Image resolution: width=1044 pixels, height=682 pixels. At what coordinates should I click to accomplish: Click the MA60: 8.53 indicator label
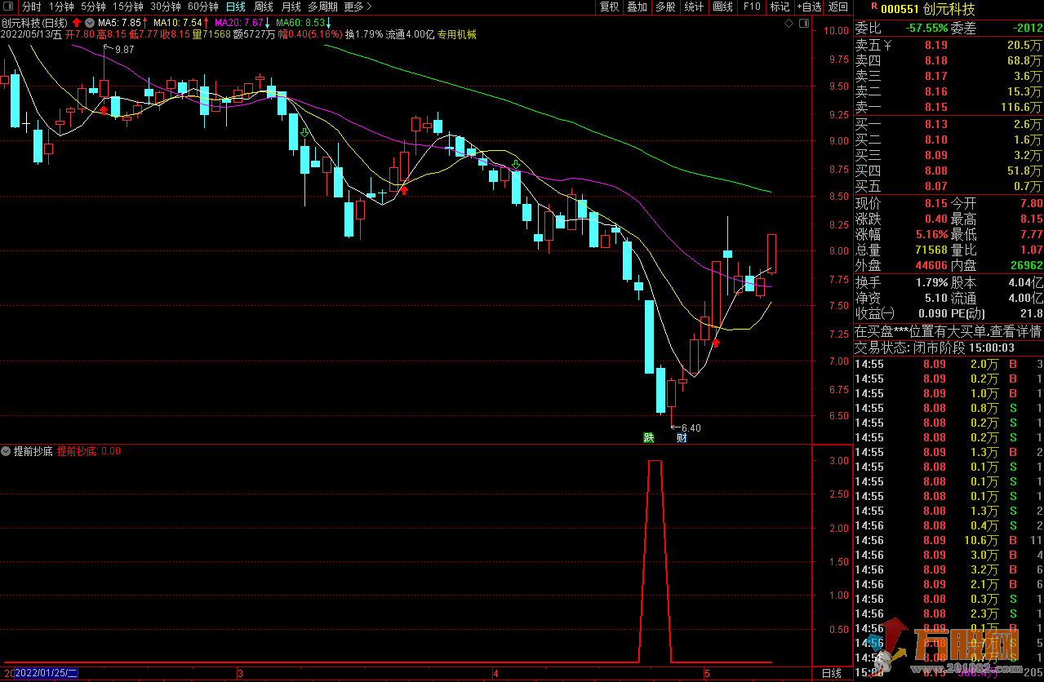coord(304,23)
